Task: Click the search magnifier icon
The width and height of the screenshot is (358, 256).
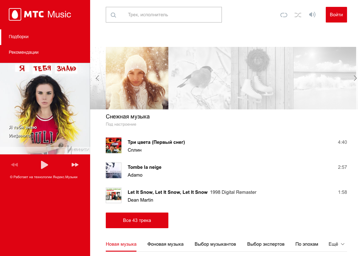Action: coord(114,15)
